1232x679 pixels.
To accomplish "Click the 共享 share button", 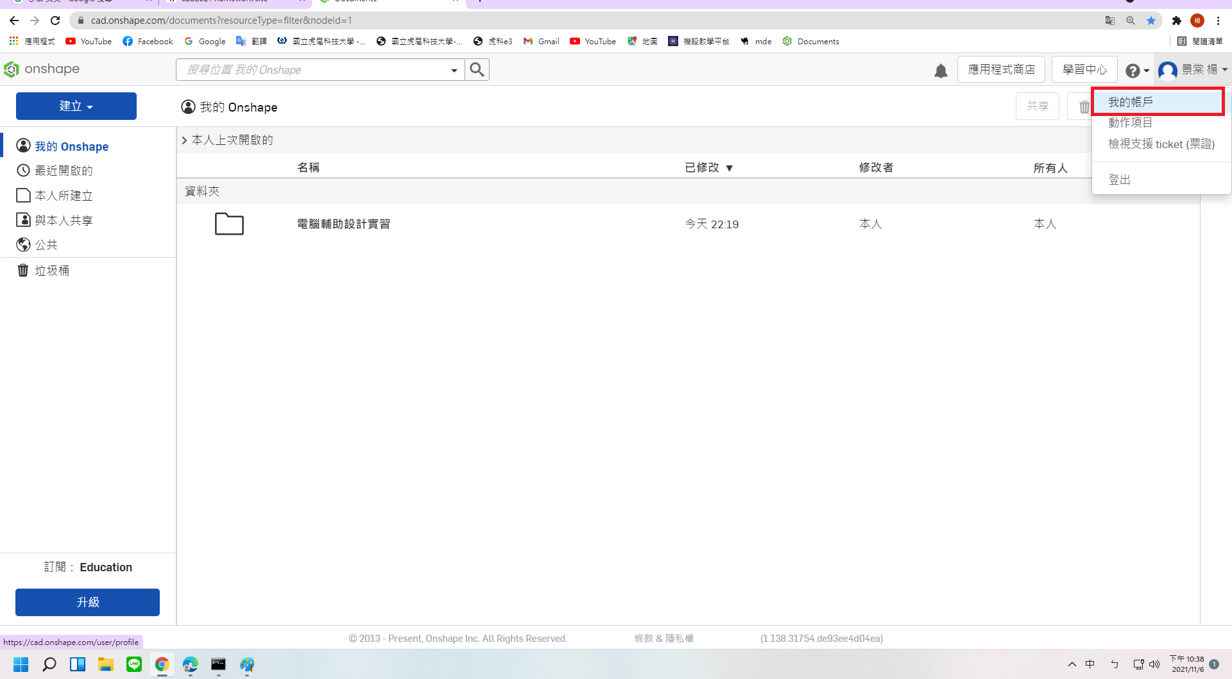I will (x=1037, y=106).
